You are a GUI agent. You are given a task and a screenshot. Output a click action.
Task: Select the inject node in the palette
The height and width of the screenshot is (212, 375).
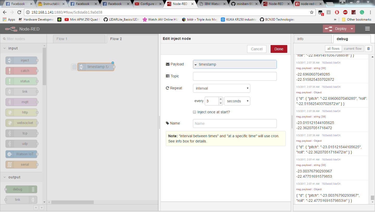click(21, 60)
